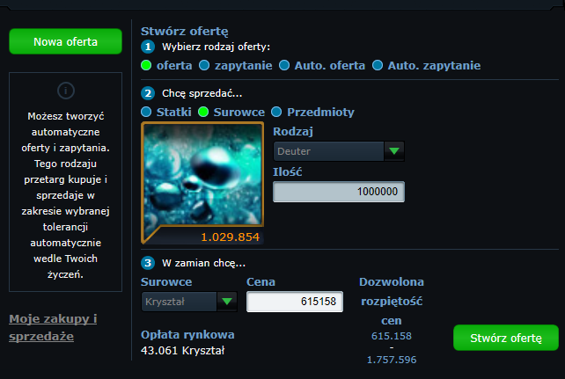The image size is (565, 379).
Task: Select 'Statki' as item to sell
Action: (146, 112)
